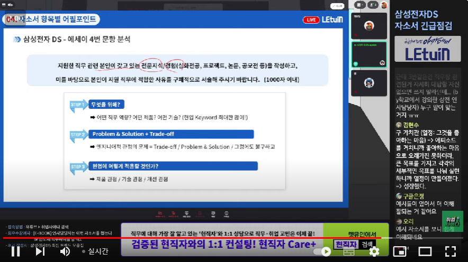Click the large LEtuin academy logo card
The image size is (468, 262).
[427, 49]
